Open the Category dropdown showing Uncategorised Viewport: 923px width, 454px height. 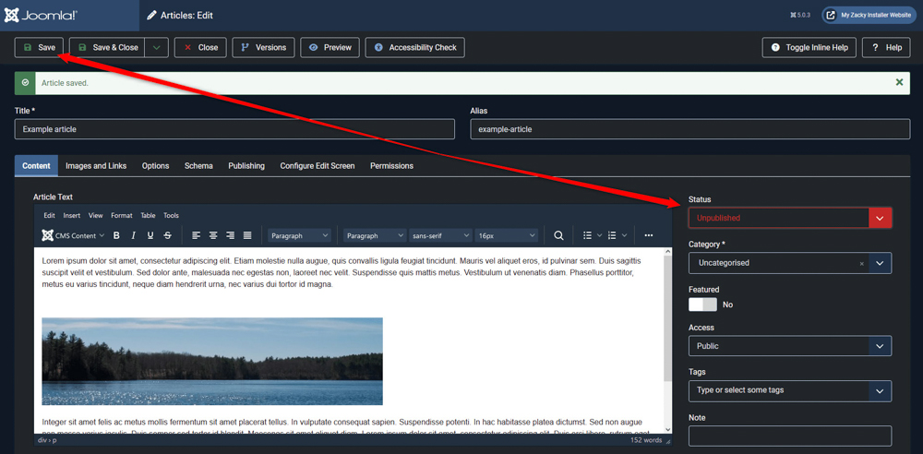click(790, 263)
